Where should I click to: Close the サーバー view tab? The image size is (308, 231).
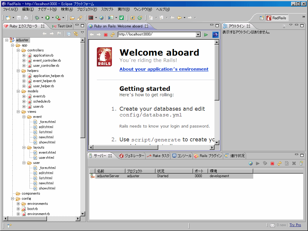point(110,156)
